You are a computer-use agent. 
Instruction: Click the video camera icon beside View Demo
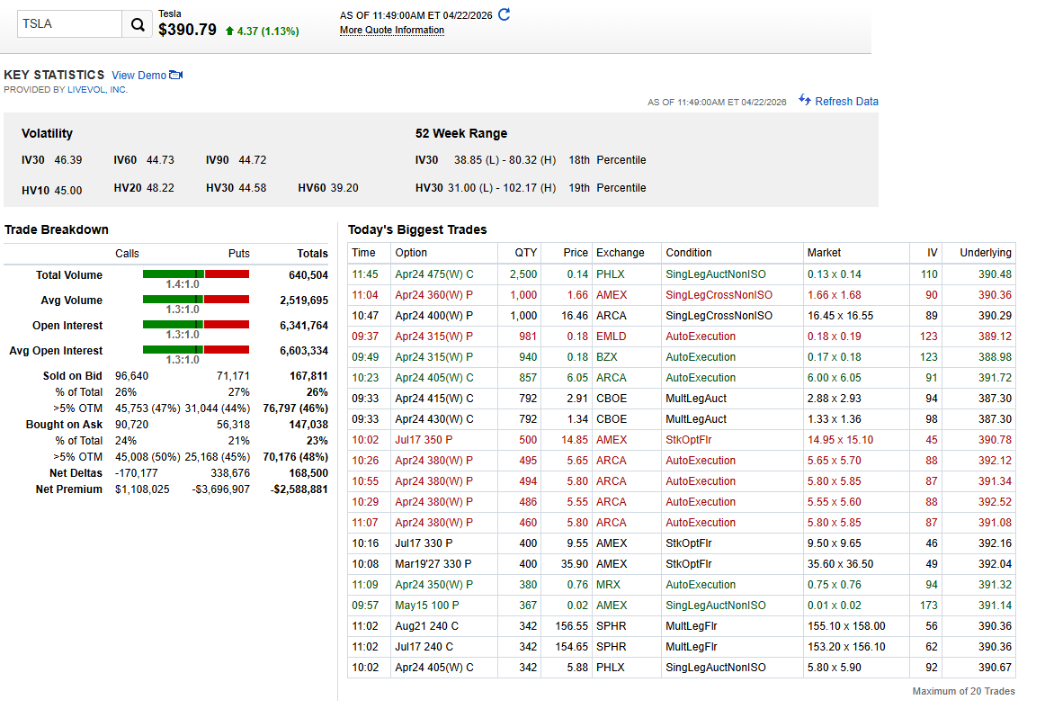pyautogui.click(x=176, y=75)
